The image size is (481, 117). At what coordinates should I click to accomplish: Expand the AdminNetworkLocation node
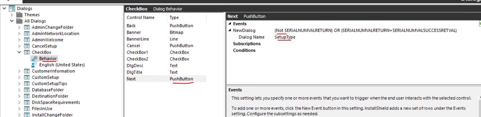click(19, 33)
